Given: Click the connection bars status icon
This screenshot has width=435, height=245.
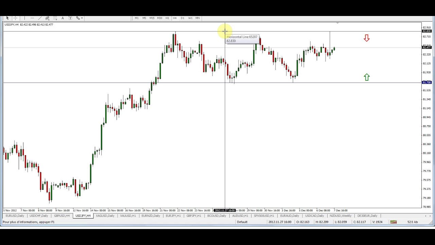Looking at the screenshot, I should tap(393, 222).
